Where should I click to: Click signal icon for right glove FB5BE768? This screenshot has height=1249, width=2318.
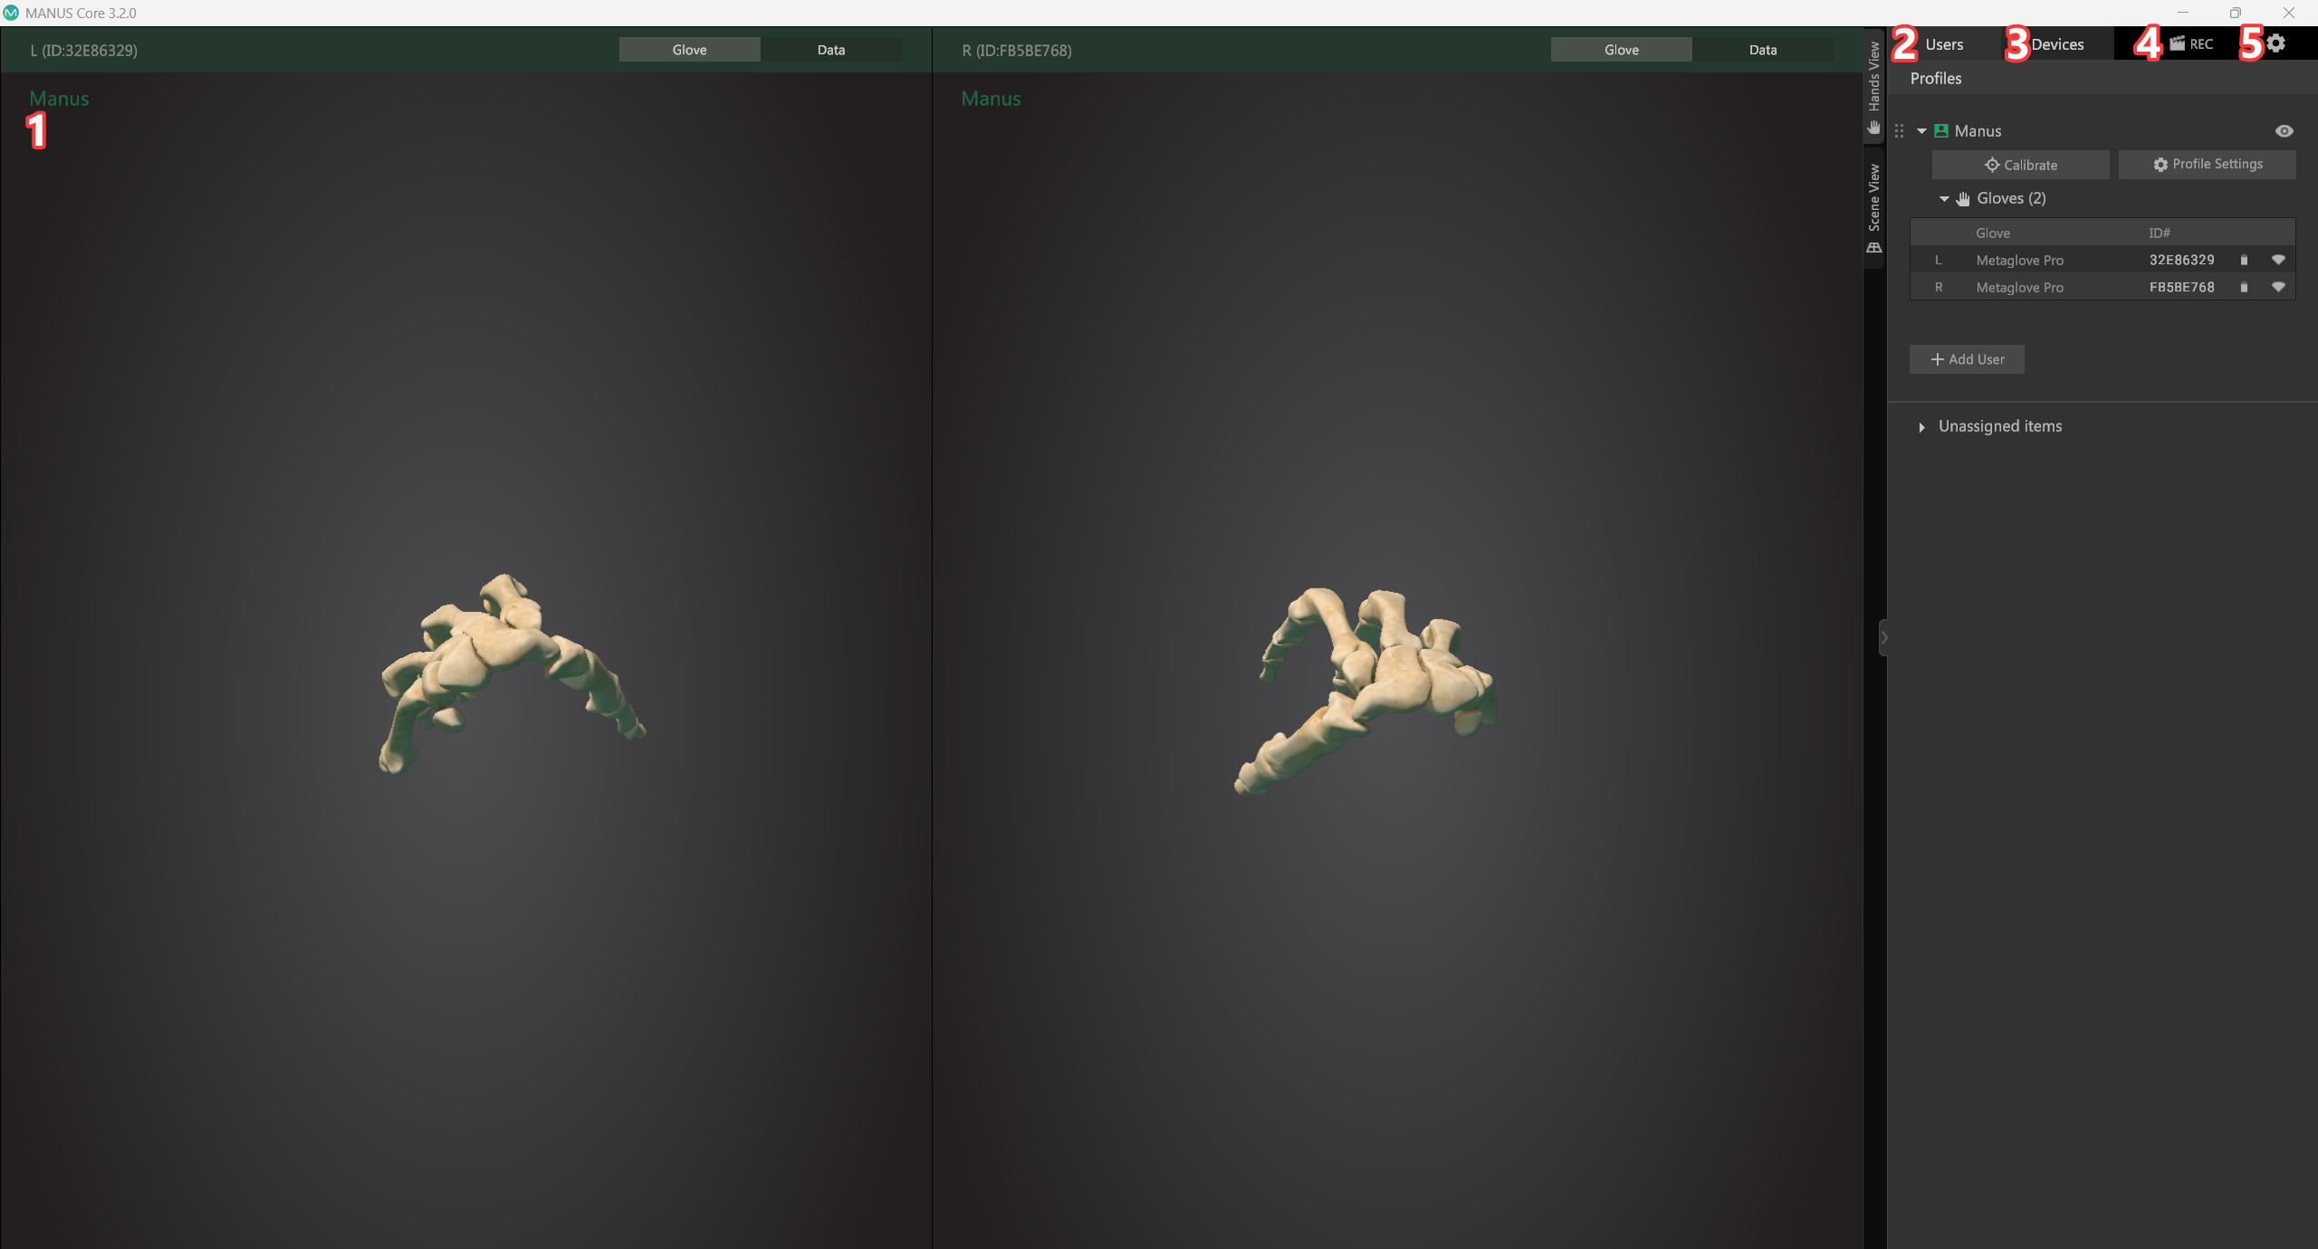[x=2278, y=287]
